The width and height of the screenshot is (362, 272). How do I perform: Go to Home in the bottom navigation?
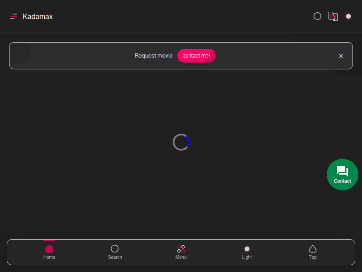[49, 252]
